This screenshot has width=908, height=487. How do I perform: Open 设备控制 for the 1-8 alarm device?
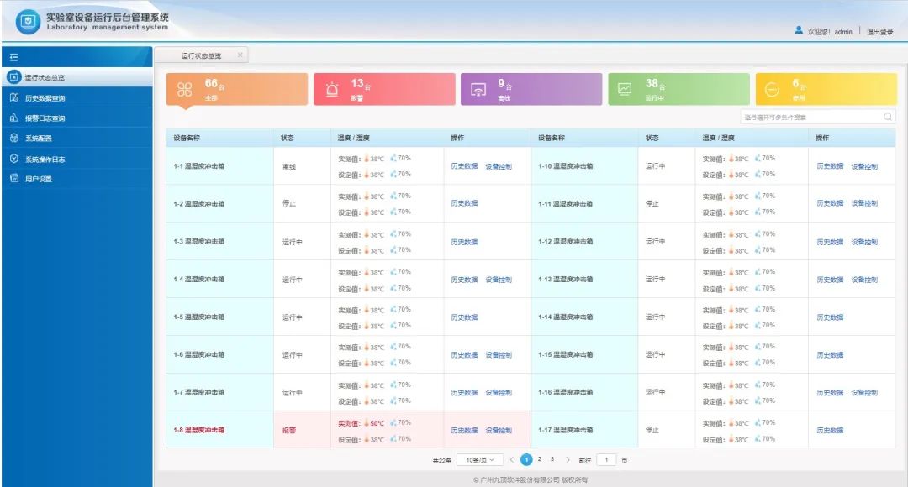pyautogui.click(x=498, y=431)
